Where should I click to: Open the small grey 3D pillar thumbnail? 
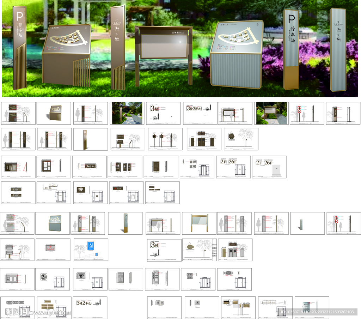coord(307,223)
